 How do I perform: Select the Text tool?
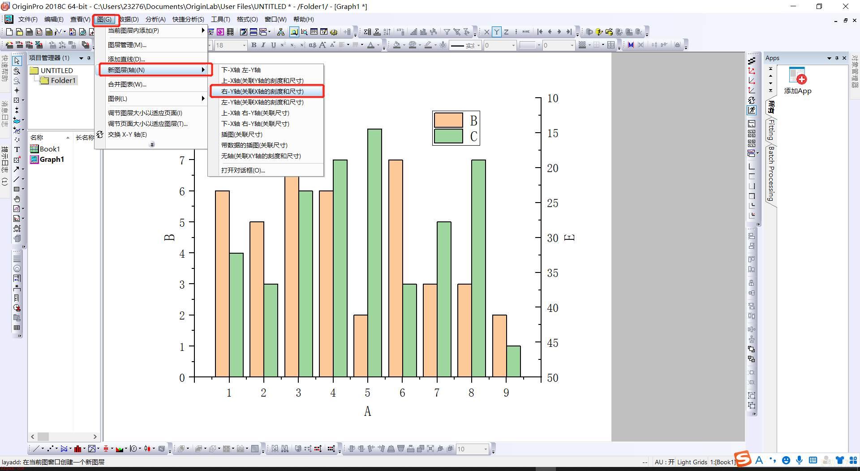point(17,150)
